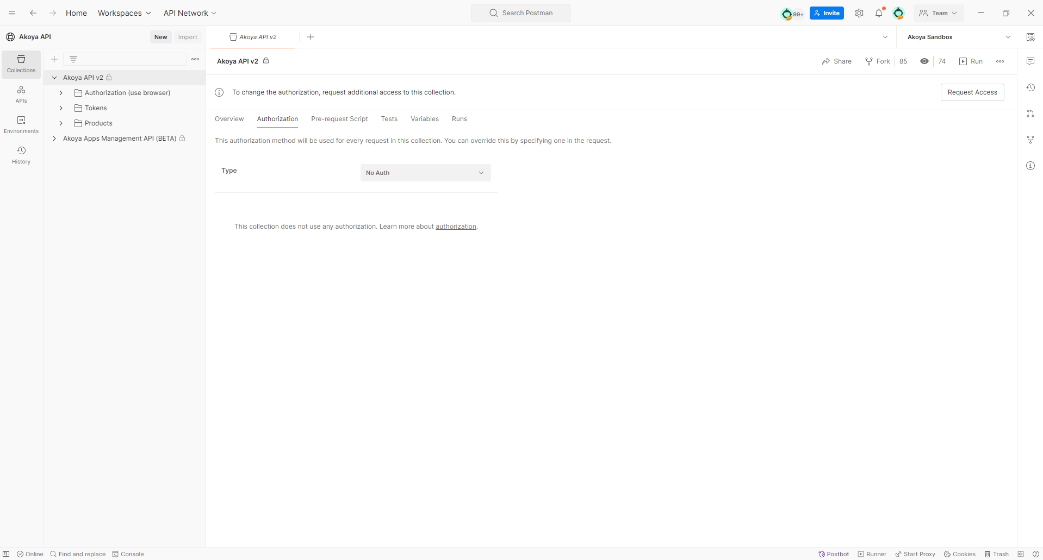
Task: Open Trash in status bar
Action: point(996,554)
